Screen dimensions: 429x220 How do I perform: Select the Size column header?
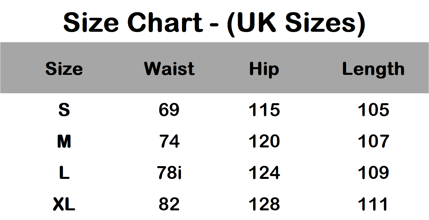(x=64, y=69)
